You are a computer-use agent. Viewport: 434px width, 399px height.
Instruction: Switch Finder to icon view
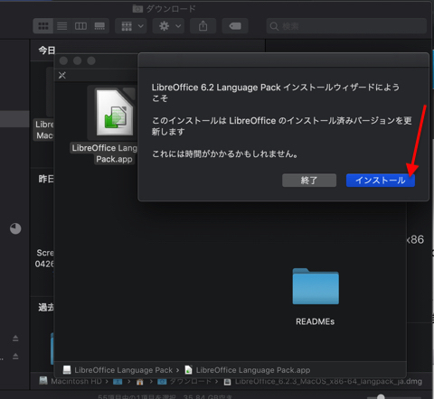43,26
